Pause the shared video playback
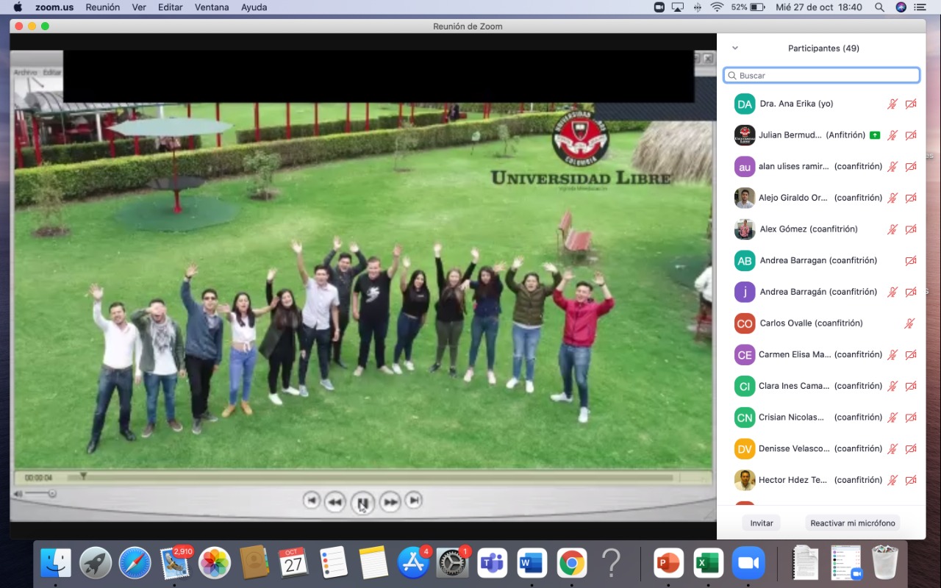941x588 pixels. pyautogui.click(x=362, y=503)
